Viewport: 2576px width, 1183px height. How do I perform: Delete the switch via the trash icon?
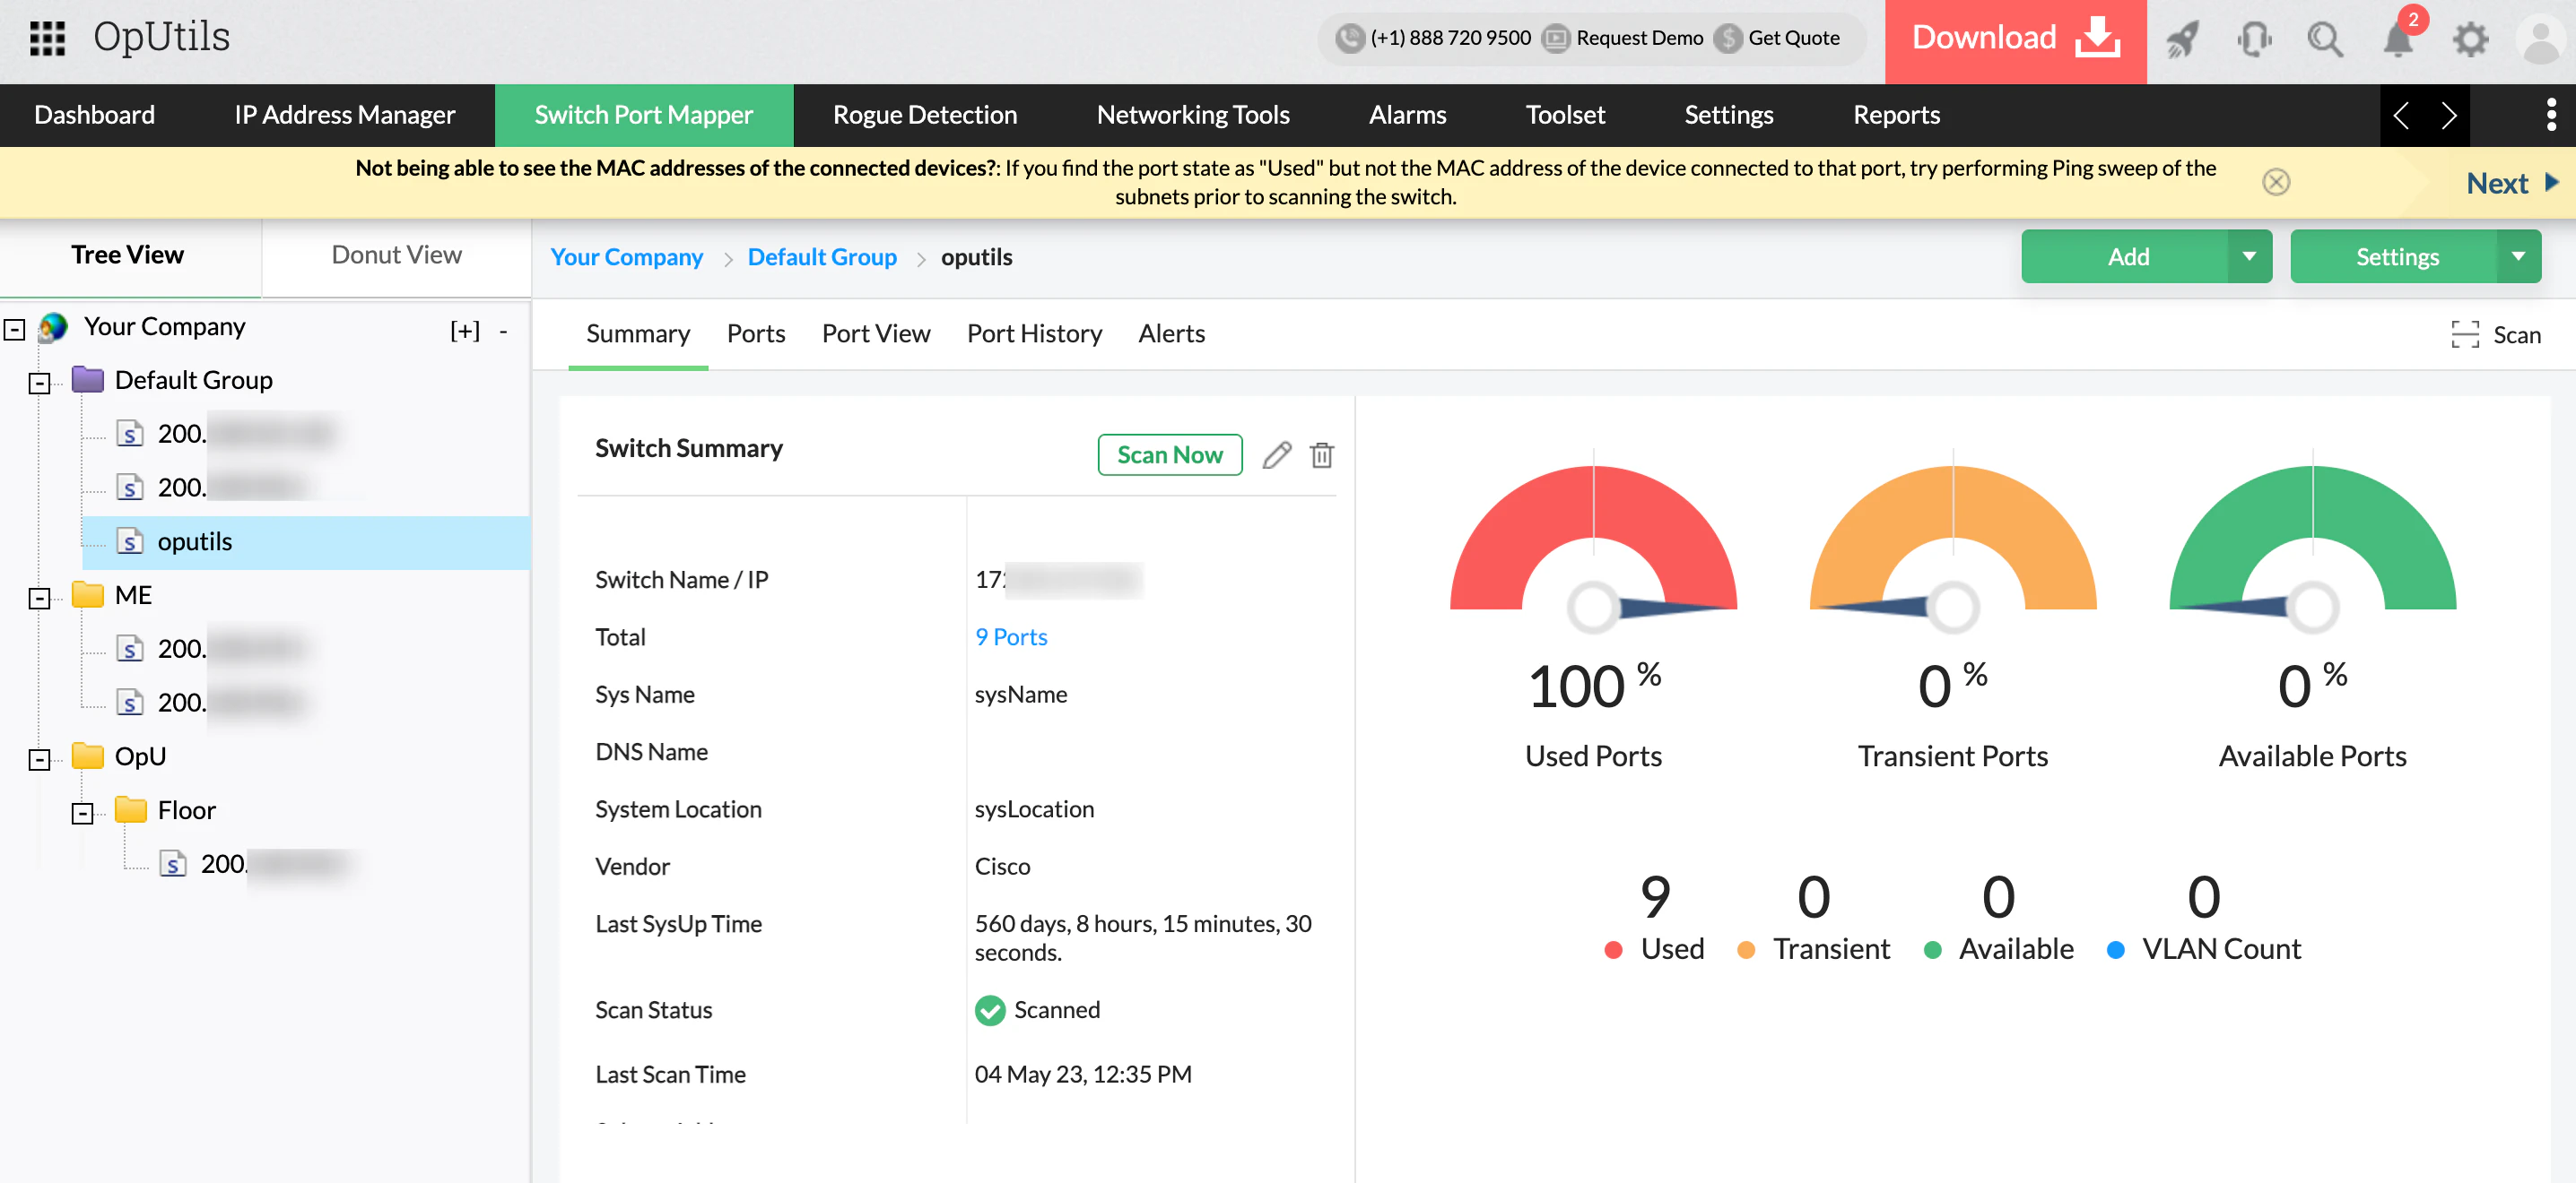click(x=1321, y=454)
